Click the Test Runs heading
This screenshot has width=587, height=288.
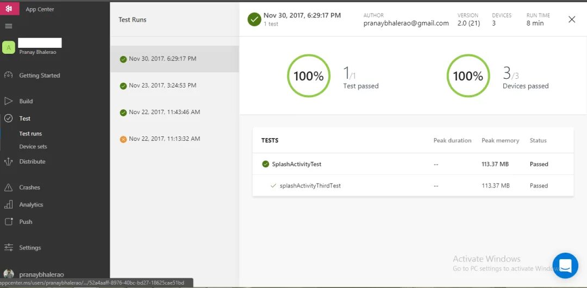tap(133, 20)
